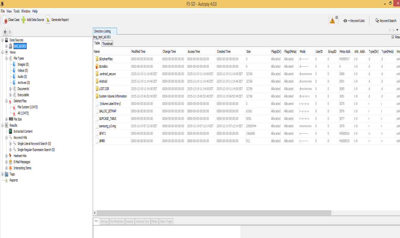The width and height of the screenshot is (400, 238).
Task: Select the Android folder row
Action: pos(247,81)
